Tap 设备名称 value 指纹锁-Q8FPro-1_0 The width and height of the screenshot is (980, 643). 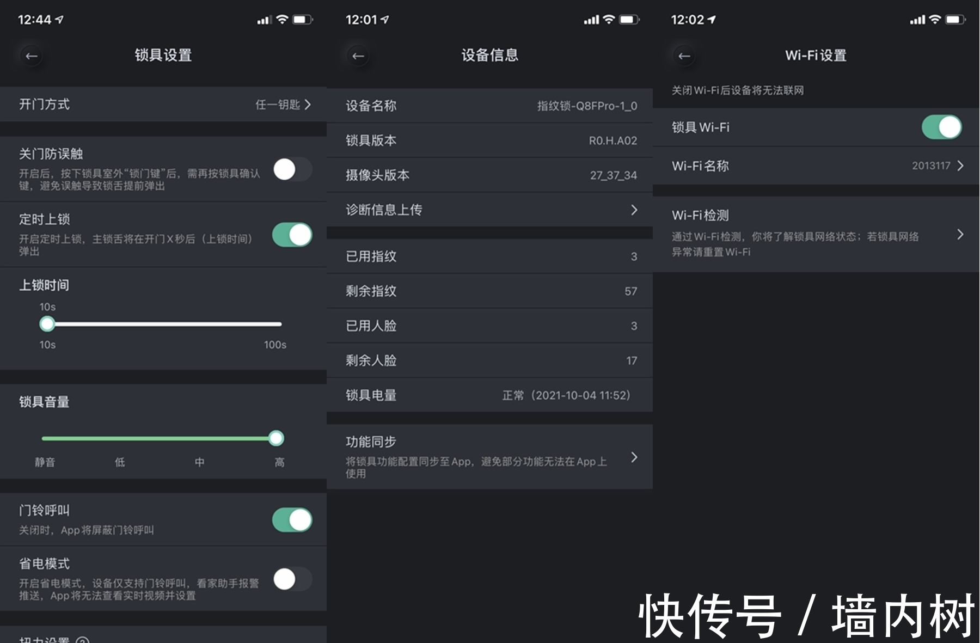click(x=587, y=106)
